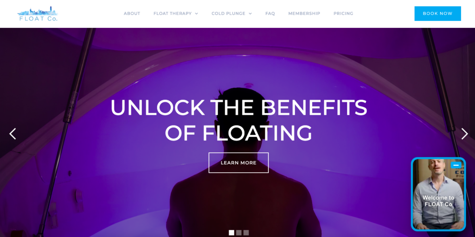Open the Float Therapy menu item
Image resolution: width=475 pixels, height=237 pixels.
[173, 13]
